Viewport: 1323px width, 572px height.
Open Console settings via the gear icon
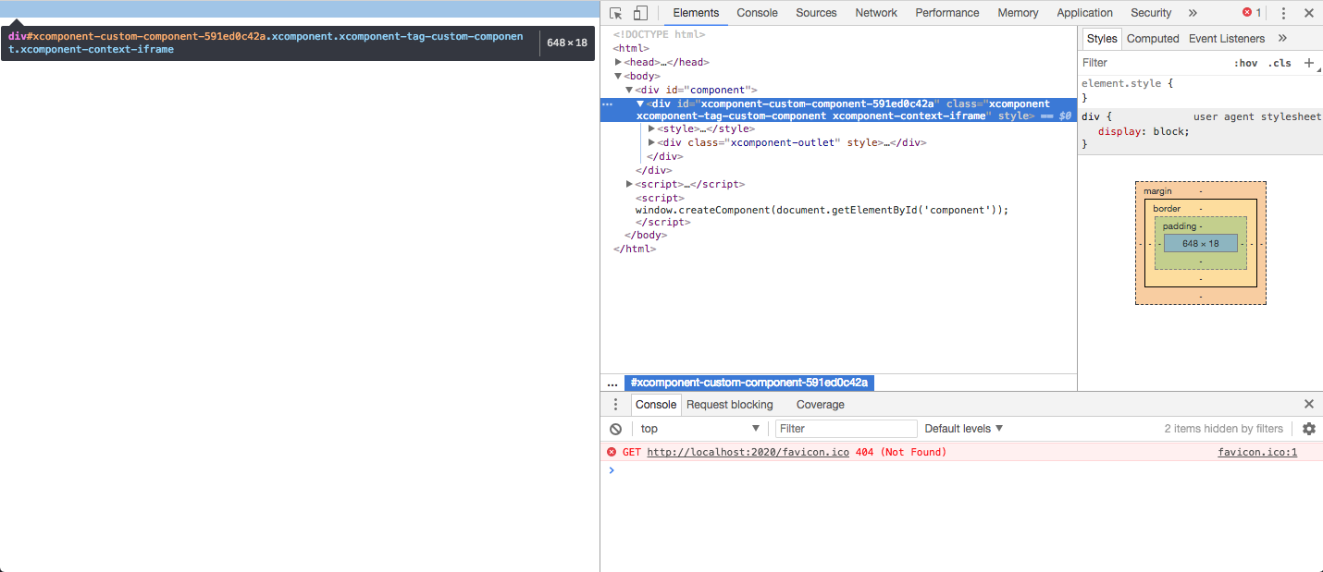click(1308, 428)
